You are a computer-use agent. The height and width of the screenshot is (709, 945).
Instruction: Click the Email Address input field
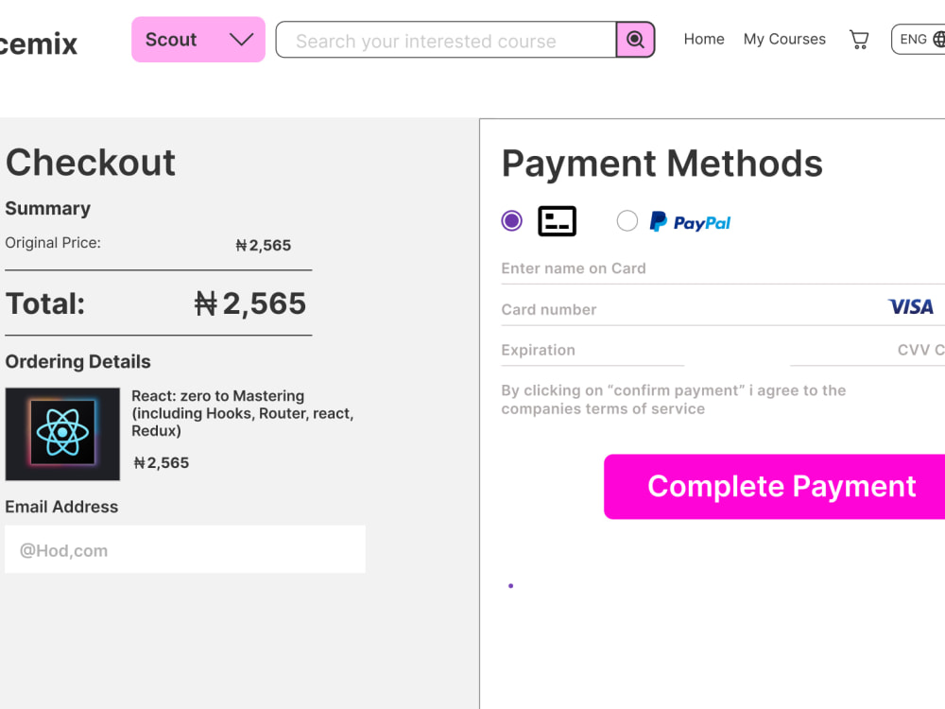(185, 549)
